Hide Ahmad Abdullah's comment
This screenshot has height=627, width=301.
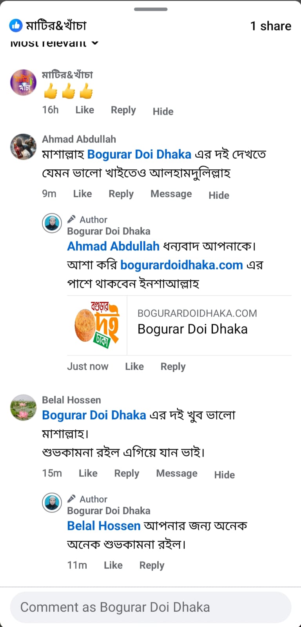[x=219, y=195]
